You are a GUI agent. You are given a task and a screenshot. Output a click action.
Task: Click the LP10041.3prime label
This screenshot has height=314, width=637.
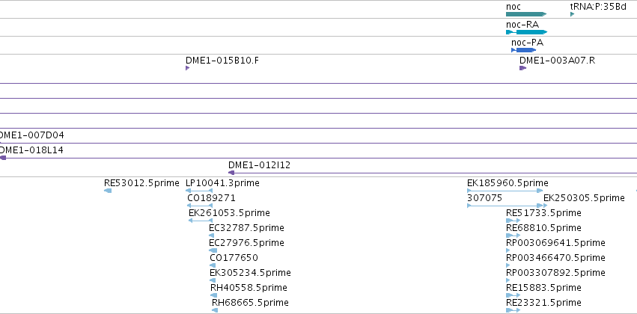click(x=222, y=183)
